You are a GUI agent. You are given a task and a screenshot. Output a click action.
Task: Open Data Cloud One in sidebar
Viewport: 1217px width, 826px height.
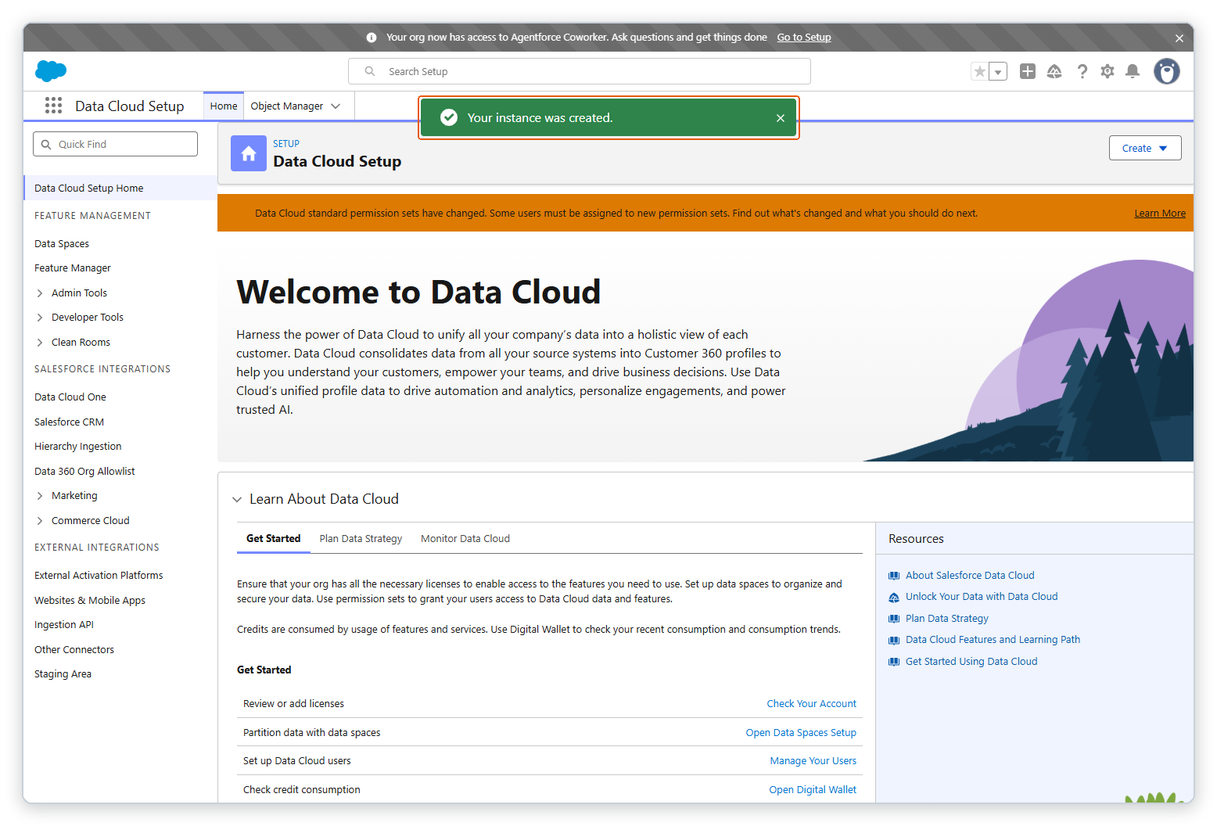click(x=70, y=397)
